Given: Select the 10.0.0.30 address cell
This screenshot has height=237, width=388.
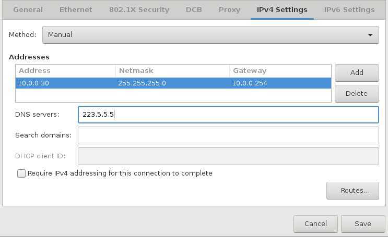Looking at the screenshot, I should [x=66, y=83].
